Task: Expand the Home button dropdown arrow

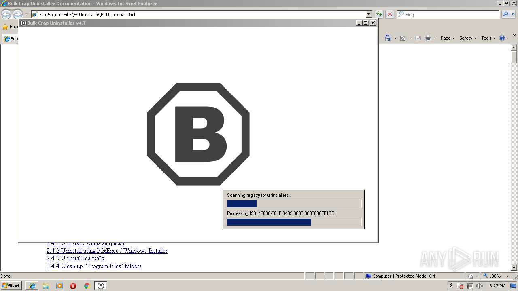Action: (x=395, y=38)
